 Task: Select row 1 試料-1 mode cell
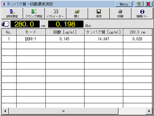click(31, 39)
